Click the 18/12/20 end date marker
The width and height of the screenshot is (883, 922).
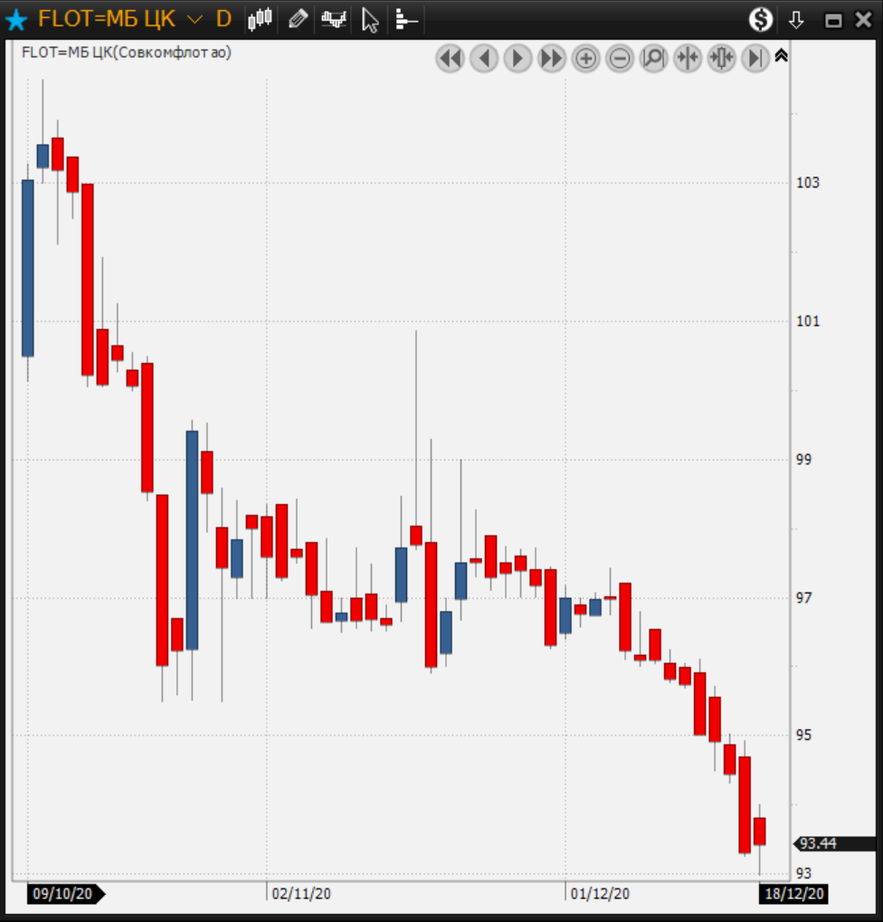tap(793, 894)
